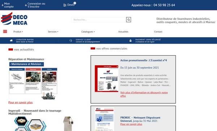The width and height of the screenshot is (217, 131).
Task: Click the Ingersoll tool holder image
Action: tap(68, 124)
